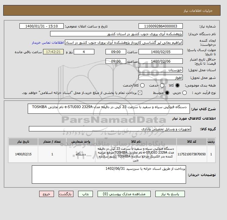The image size is (227, 220).
Task: Click the page title جزئیات اطلاعات نیاز
Action: 198,11
